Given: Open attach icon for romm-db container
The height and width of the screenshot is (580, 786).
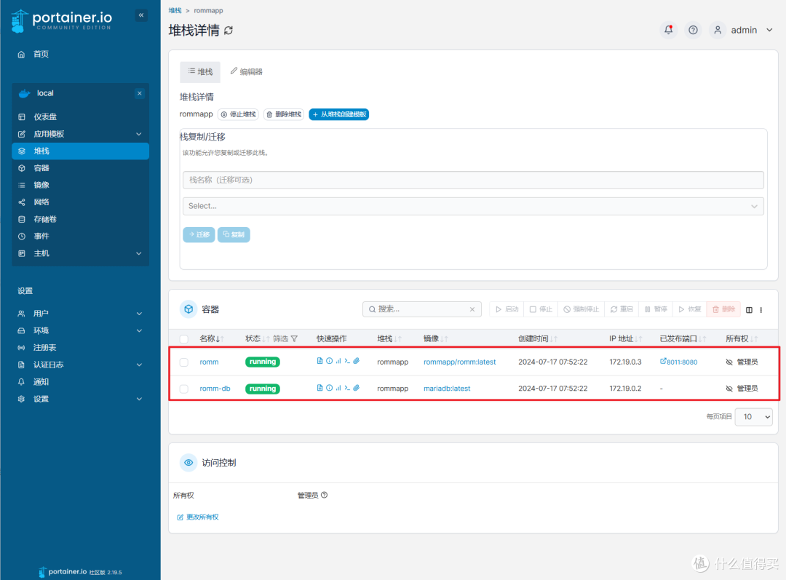Looking at the screenshot, I should [x=357, y=388].
